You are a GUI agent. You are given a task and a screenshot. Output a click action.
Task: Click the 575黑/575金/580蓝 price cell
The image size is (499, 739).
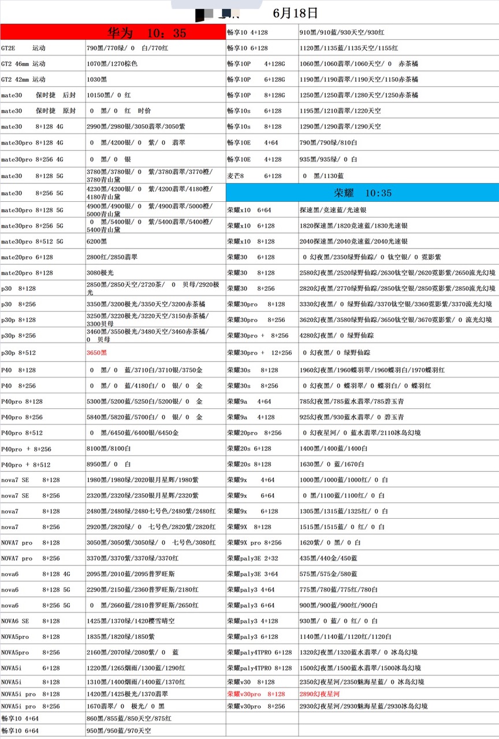click(x=399, y=574)
